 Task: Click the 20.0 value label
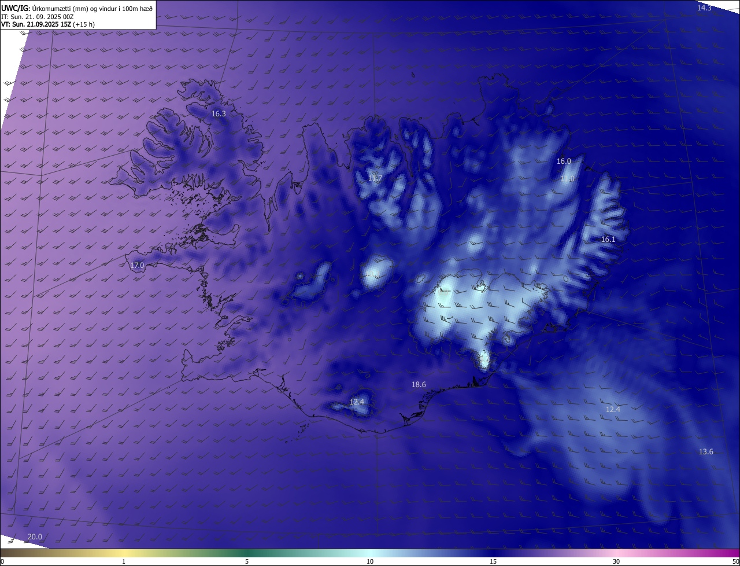(x=35, y=537)
